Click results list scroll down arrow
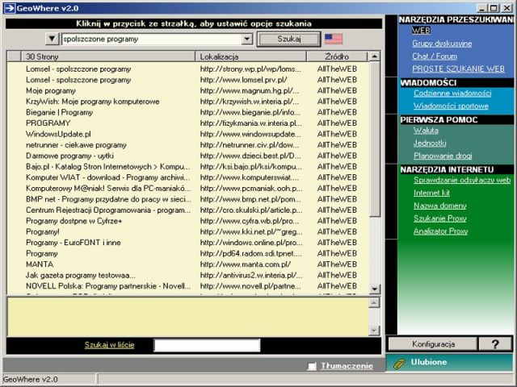517x387 pixels. [x=375, y=289]
